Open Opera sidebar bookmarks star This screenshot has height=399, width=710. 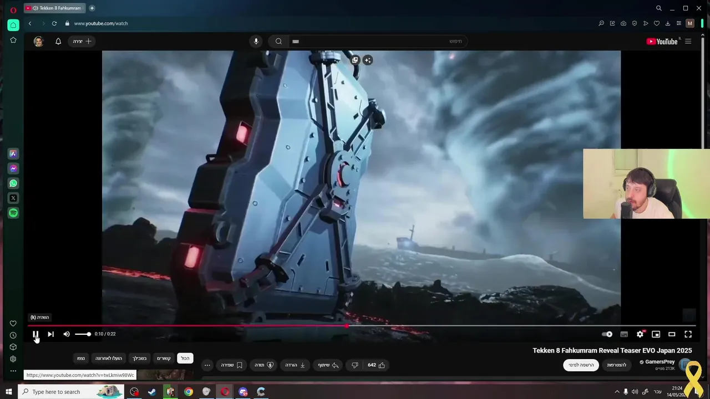point(13,40)
